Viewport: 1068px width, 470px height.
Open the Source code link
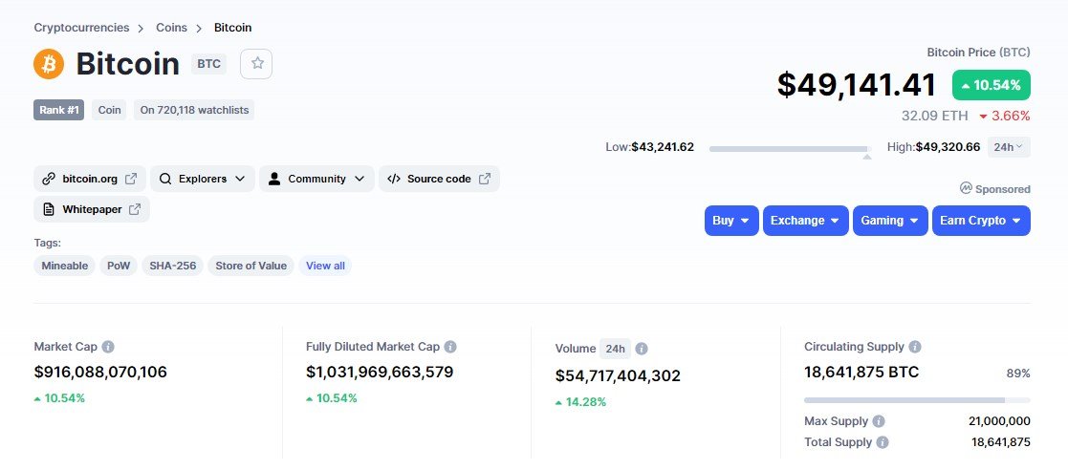pos(439,179)
